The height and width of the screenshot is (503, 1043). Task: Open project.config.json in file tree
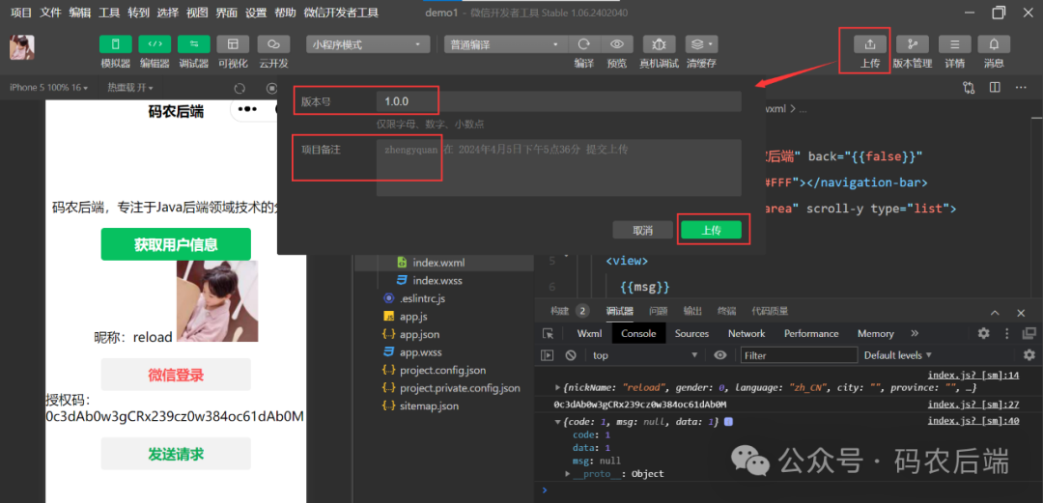pyautogui.click(x=444, y=371)
